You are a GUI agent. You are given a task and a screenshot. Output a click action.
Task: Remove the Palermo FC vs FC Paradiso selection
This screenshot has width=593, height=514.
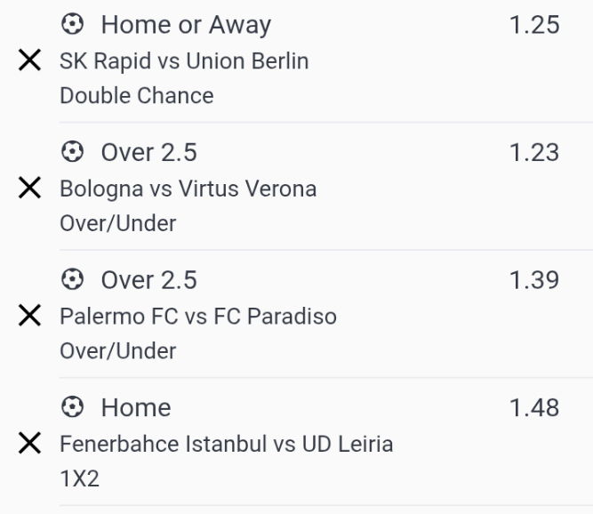(x=29, y=316)
